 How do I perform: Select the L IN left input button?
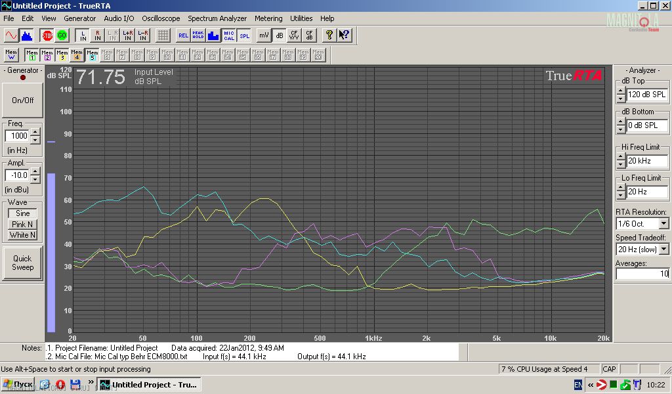click(x=83, y=35)
